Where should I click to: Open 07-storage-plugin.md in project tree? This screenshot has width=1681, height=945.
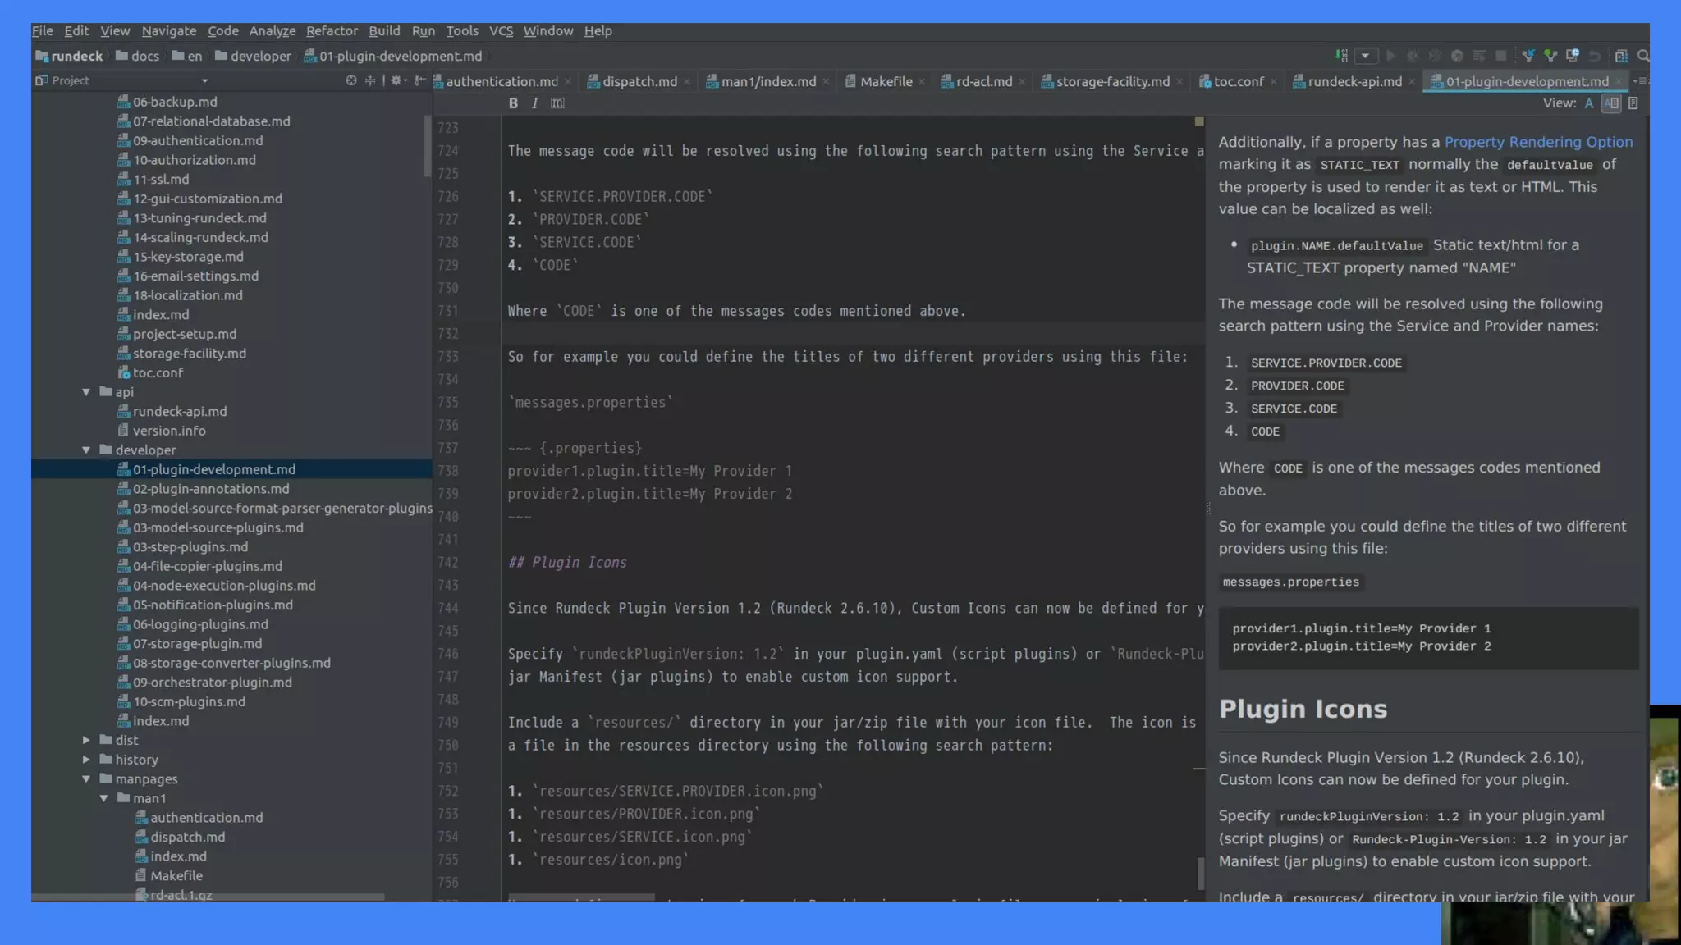point(197,644)
